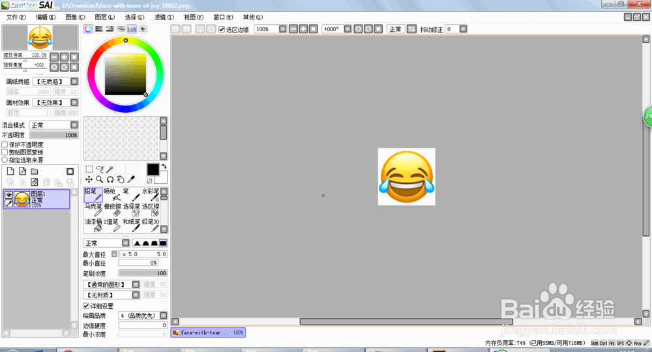Screen dimensions: 652x352
Task: Choose the 马克笔 marker brush
Action: [93, 210]
